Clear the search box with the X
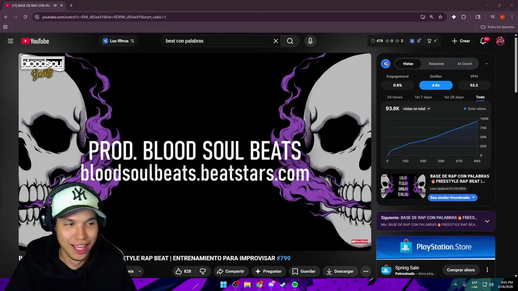Viewport: 518px width, 291px height. pyautogui.click(x=276, y=41)
